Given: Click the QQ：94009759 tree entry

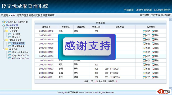Looking at the screenshot, I should pyautogui.click(x=20, y=55).
